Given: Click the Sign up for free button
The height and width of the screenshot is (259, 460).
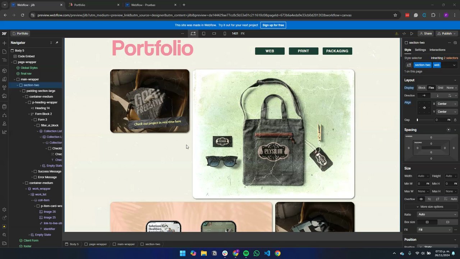Looking at the screenshot, I should pyautogui.click(x=273, y=25).
